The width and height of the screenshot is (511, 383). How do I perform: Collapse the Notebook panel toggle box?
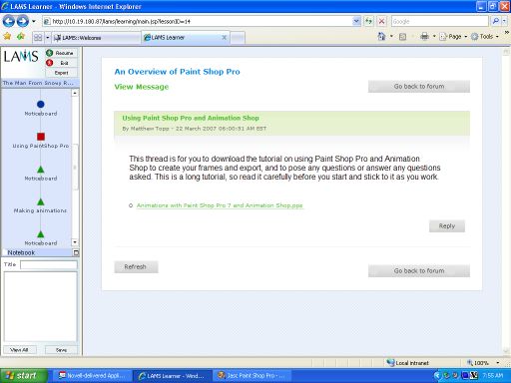[x=76, y=253]
